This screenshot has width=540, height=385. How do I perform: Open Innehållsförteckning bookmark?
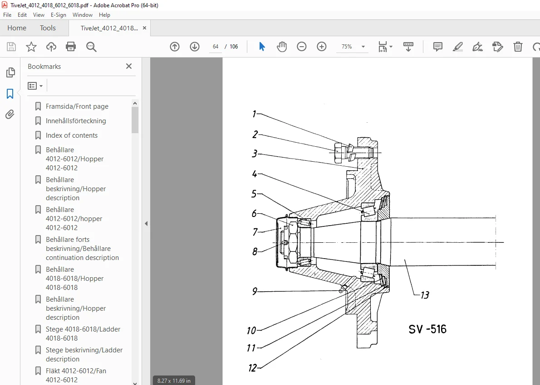tap(76, 121)
